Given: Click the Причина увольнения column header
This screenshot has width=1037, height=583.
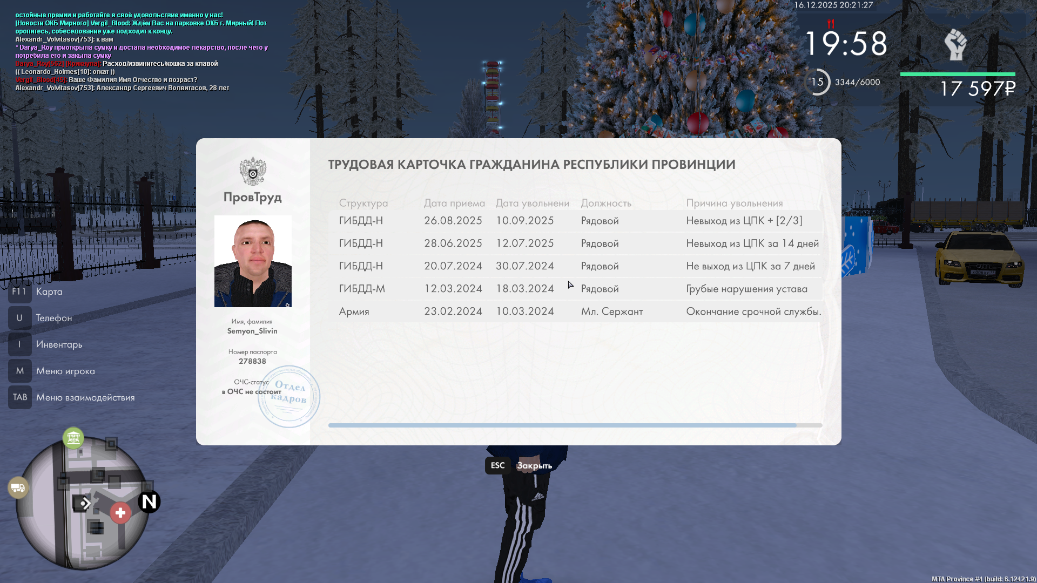Looking at the screenshot, I should tap(734, 203).
